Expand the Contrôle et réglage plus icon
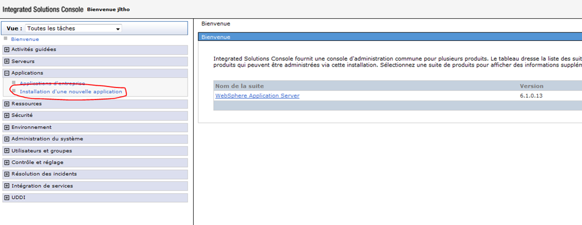582x225 pixels. (x=6, y=163)
